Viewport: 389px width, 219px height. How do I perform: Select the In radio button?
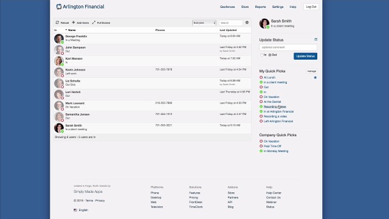[261, 55]
